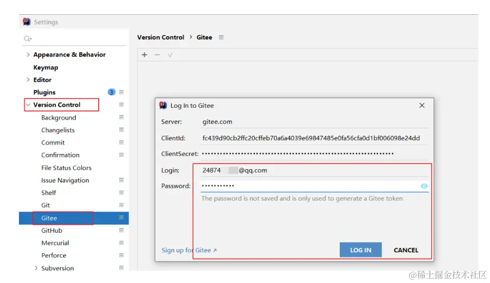Click the project-level icon on Changelists row

click(x=122, y=130)
